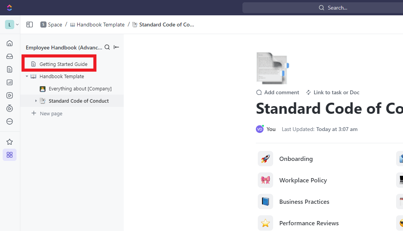The height and width of the screenshot is (231, 403).
Task: Click Link to task or Doc
Action: [333, 93]
